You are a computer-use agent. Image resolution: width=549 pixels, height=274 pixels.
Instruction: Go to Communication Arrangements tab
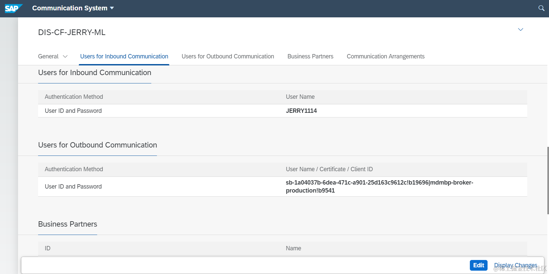tap(386, 56)
